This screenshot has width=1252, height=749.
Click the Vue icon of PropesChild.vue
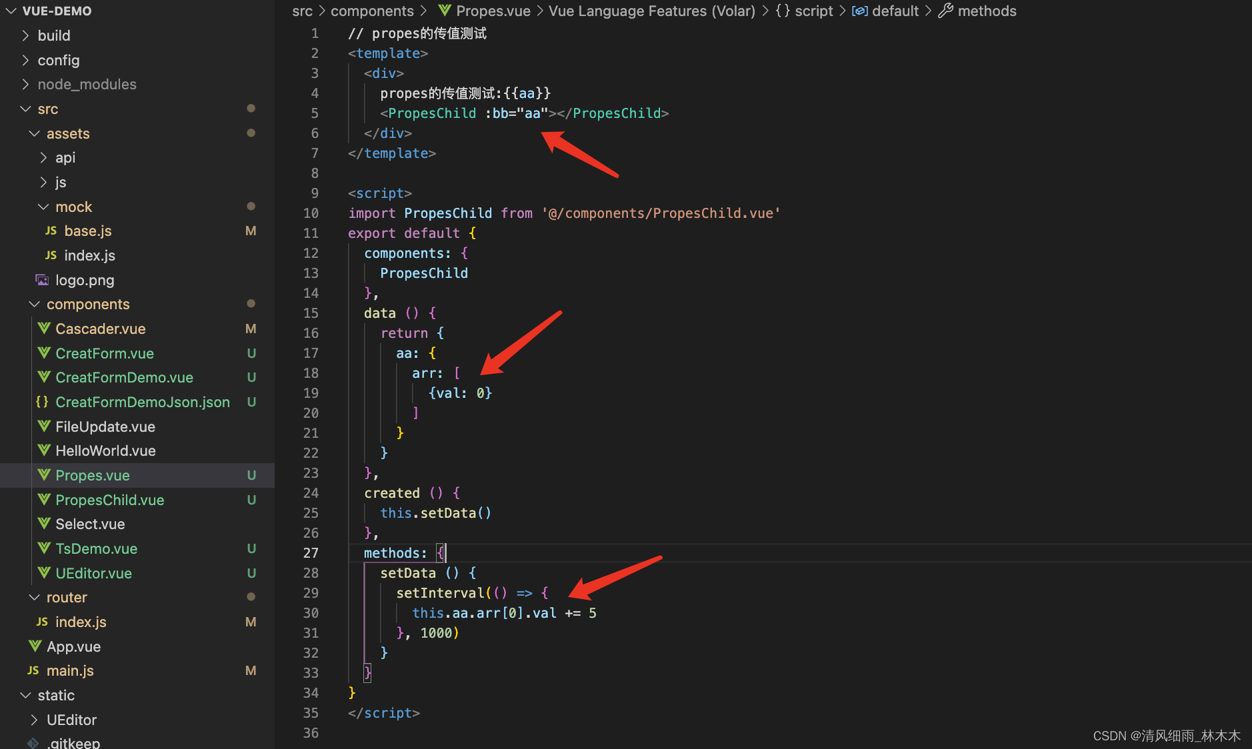click(x=44, y=500)
